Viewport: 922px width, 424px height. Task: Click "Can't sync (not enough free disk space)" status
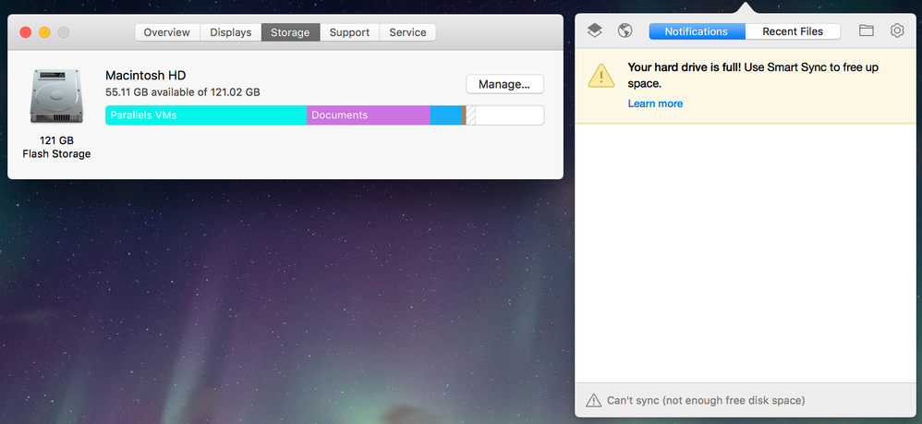pos(706,401)
